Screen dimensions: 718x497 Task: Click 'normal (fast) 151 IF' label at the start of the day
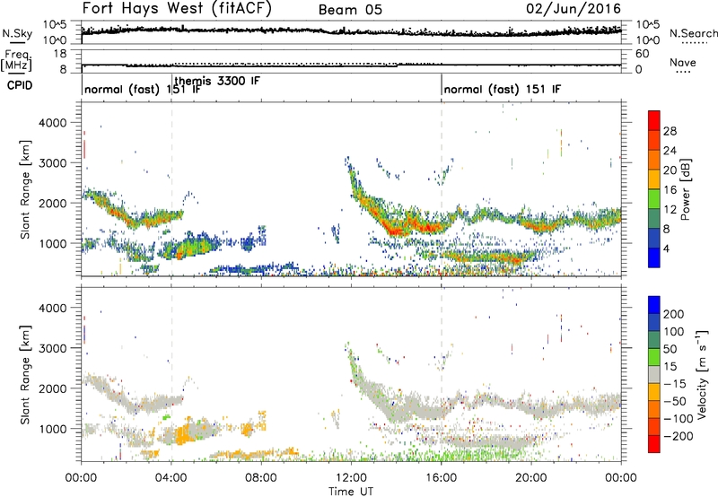pyautogui.click(x=143, y=89)
